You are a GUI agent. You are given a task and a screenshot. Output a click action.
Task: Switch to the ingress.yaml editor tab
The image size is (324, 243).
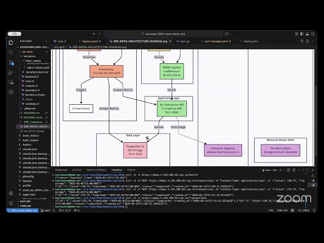point(91,42)
